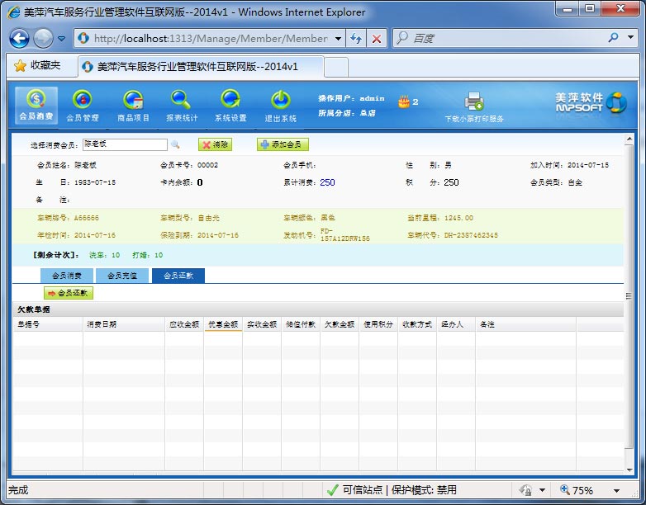Click the magnifier icon beside member search field
This screenshot has width=646, height=505.
point(175,144)
